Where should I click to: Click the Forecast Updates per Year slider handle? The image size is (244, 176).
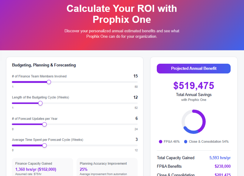44,124
